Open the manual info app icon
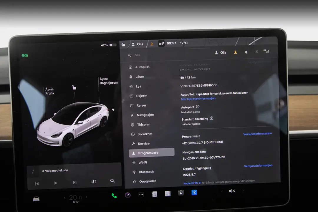Image resolution: width=318 pixels, height=212 pixels. point(154,194)
